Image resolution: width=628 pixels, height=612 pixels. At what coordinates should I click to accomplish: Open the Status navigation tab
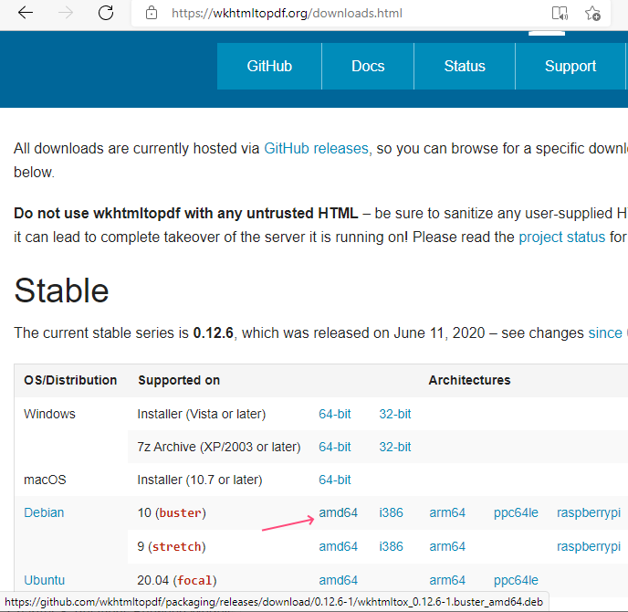(465, 66)
